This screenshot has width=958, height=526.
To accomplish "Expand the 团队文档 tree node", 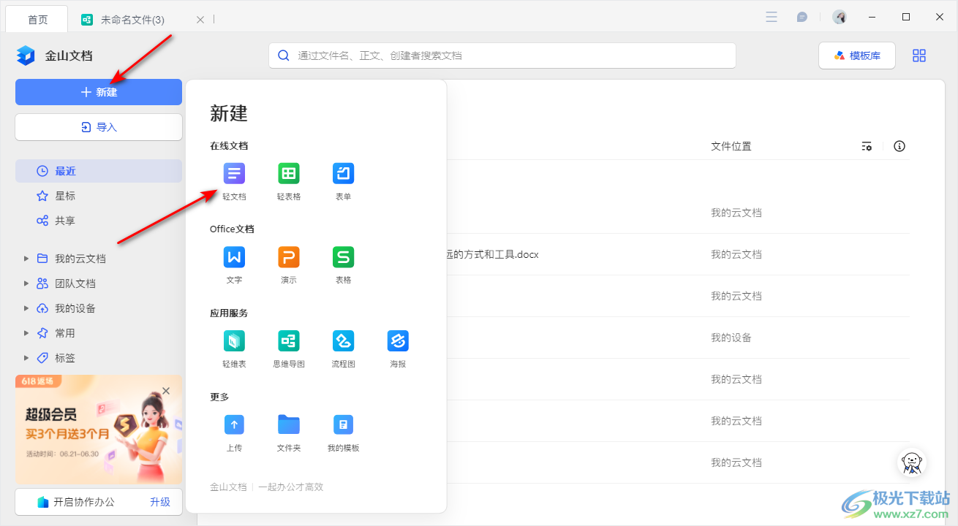I will (x=26, y=283).
